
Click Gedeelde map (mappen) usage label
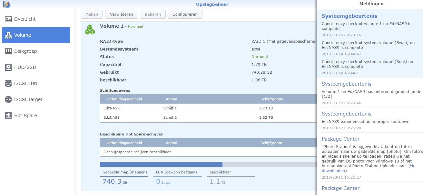[125, 172]
